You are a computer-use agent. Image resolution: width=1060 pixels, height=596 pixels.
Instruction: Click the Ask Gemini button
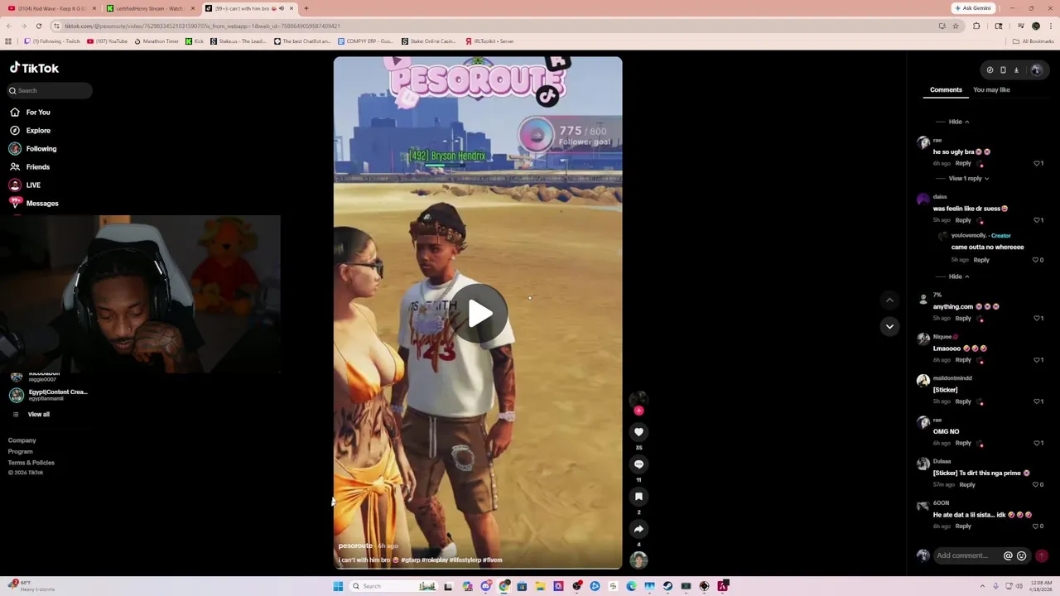(x=973, y=8)
